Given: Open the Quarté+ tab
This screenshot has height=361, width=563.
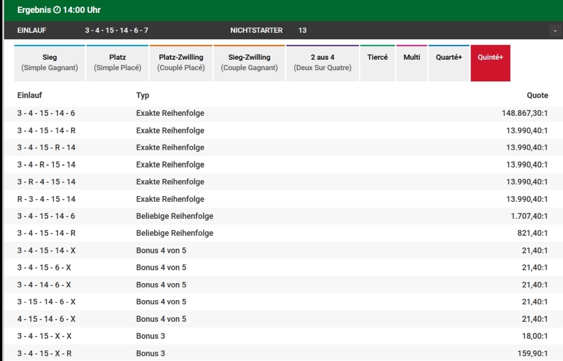Looking at the screenshot, I should click(449, 63).
